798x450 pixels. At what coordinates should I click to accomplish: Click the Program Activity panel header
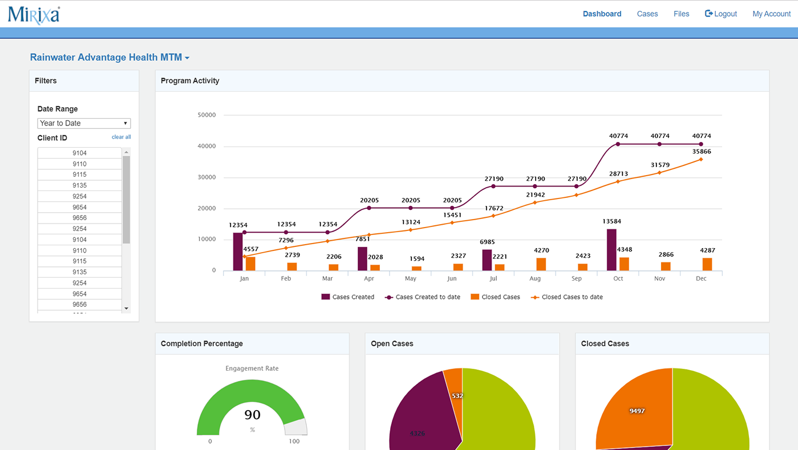[462, 81]
